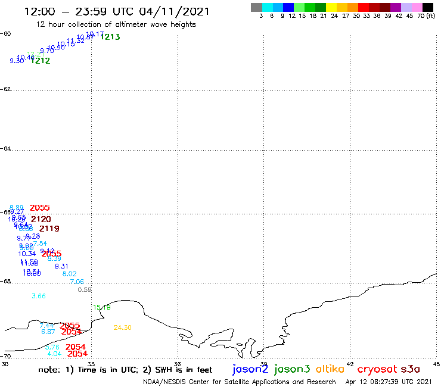
Task: Click the green time label 1213
Action: [110, 37]
